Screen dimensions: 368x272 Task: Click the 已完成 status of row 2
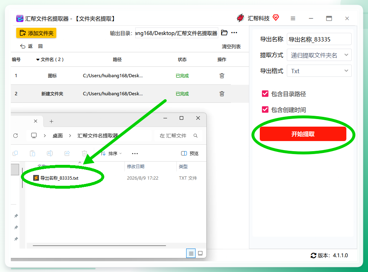tap(182, 94)
